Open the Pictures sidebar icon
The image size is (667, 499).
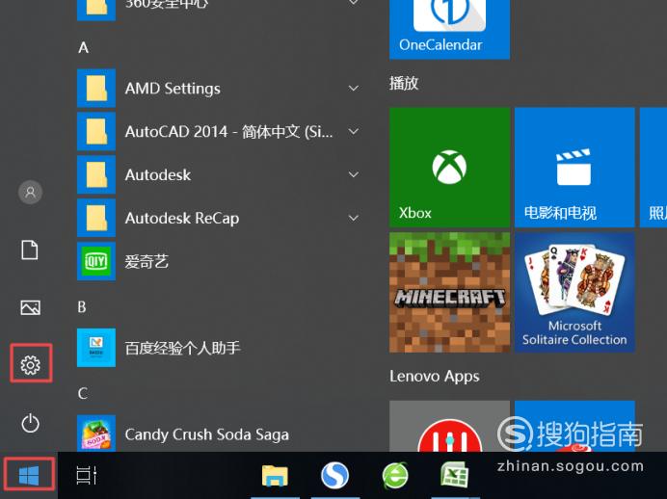coord(30,307)
